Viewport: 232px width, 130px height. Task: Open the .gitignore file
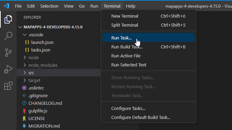pos(38,96)
